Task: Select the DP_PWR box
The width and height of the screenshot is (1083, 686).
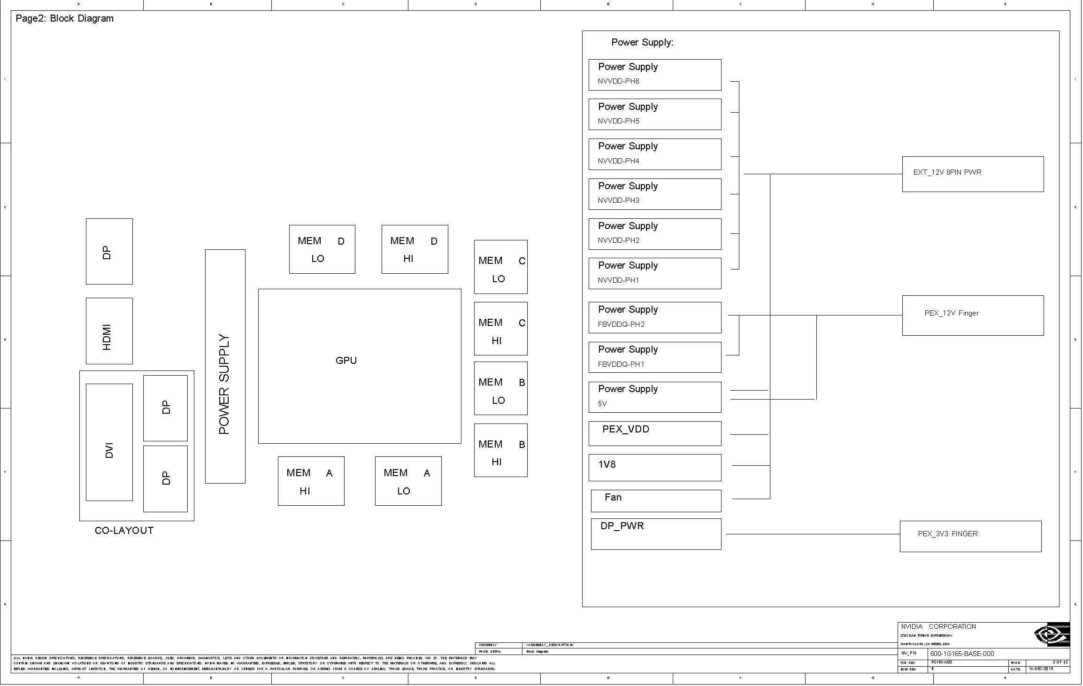Action: (656, 534)
